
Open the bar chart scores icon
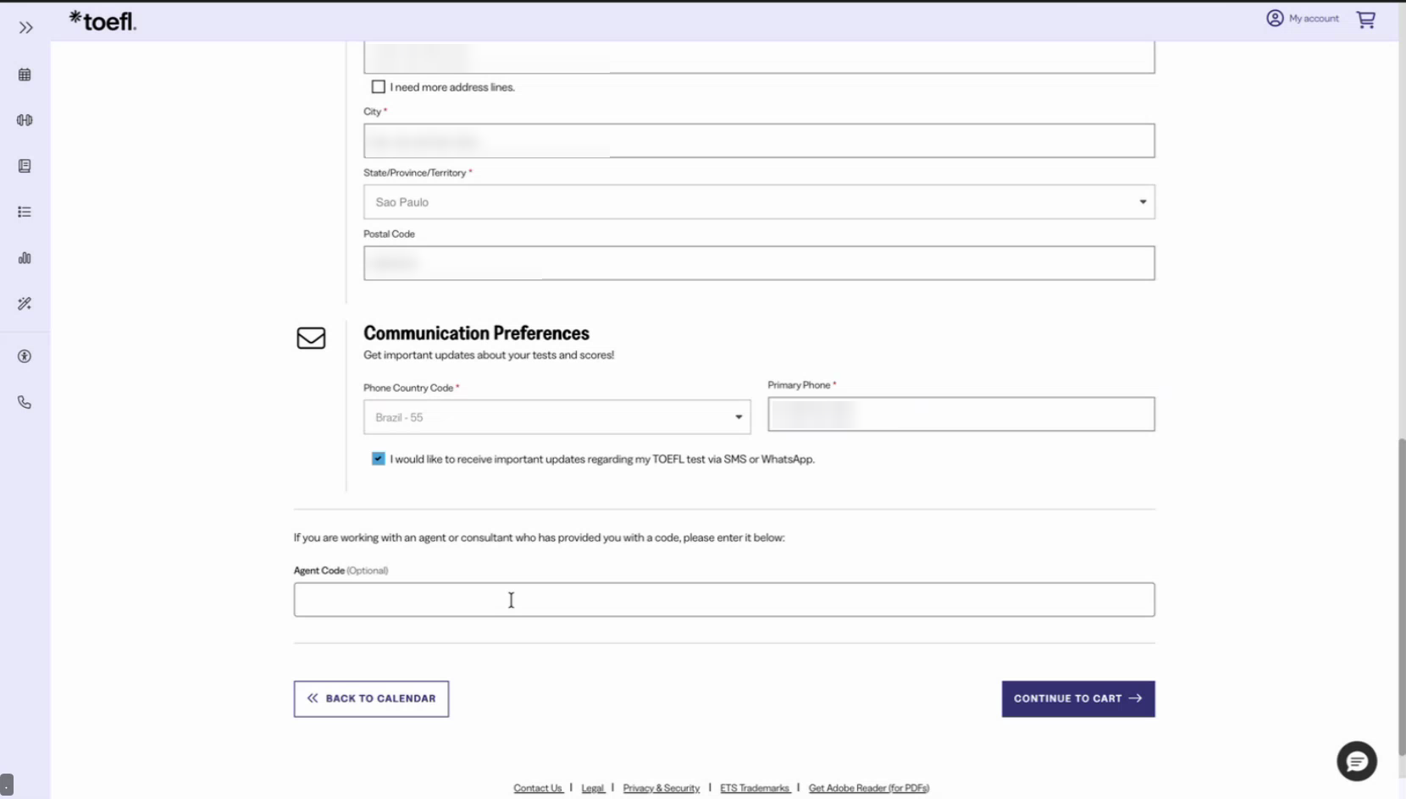(x=25, y=258)
